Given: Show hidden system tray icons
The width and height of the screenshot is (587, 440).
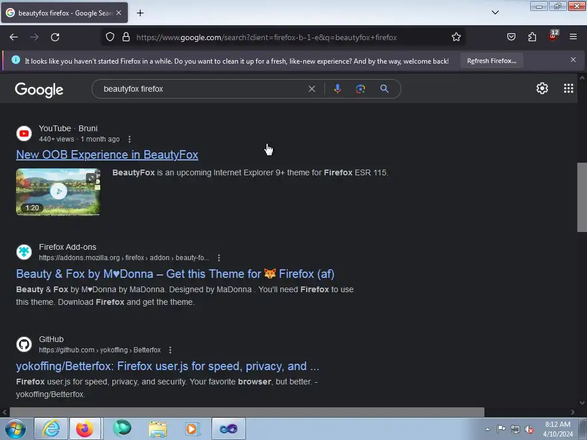Looking at the screenshot, I should (x=487, y=429).
